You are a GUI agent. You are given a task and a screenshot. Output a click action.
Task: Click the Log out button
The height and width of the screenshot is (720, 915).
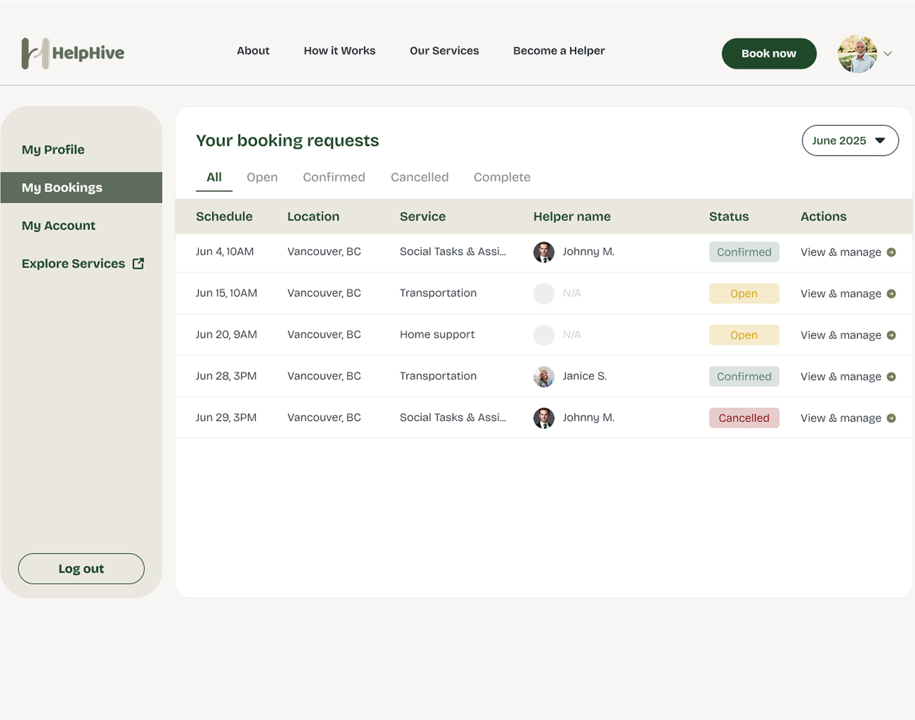point(81,568)
